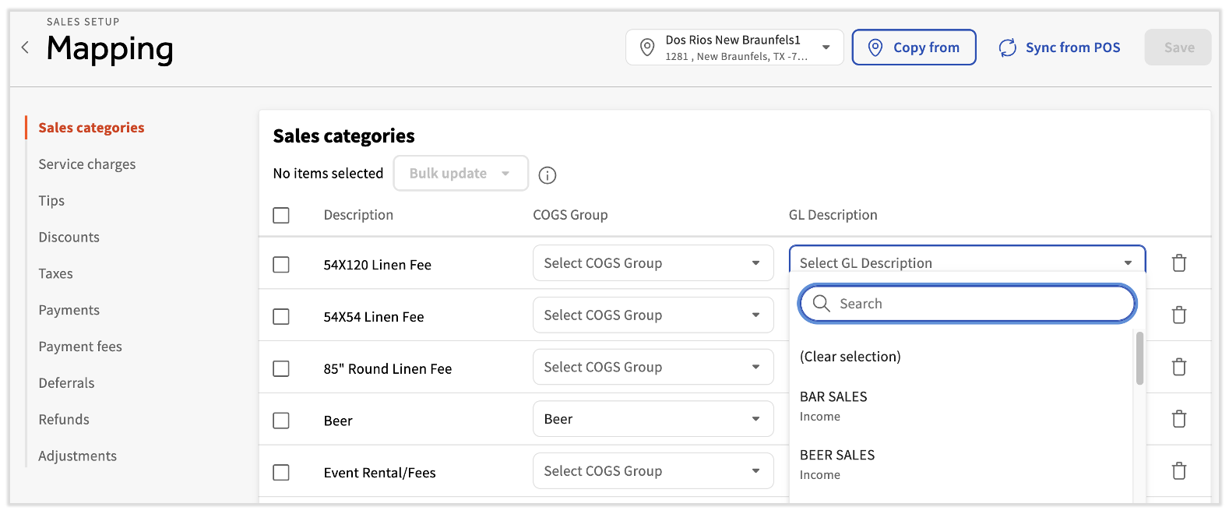Screen dimensions: 1229x514
Task: Select the Beer row checkbox
Action: click(x=281, y=421)
